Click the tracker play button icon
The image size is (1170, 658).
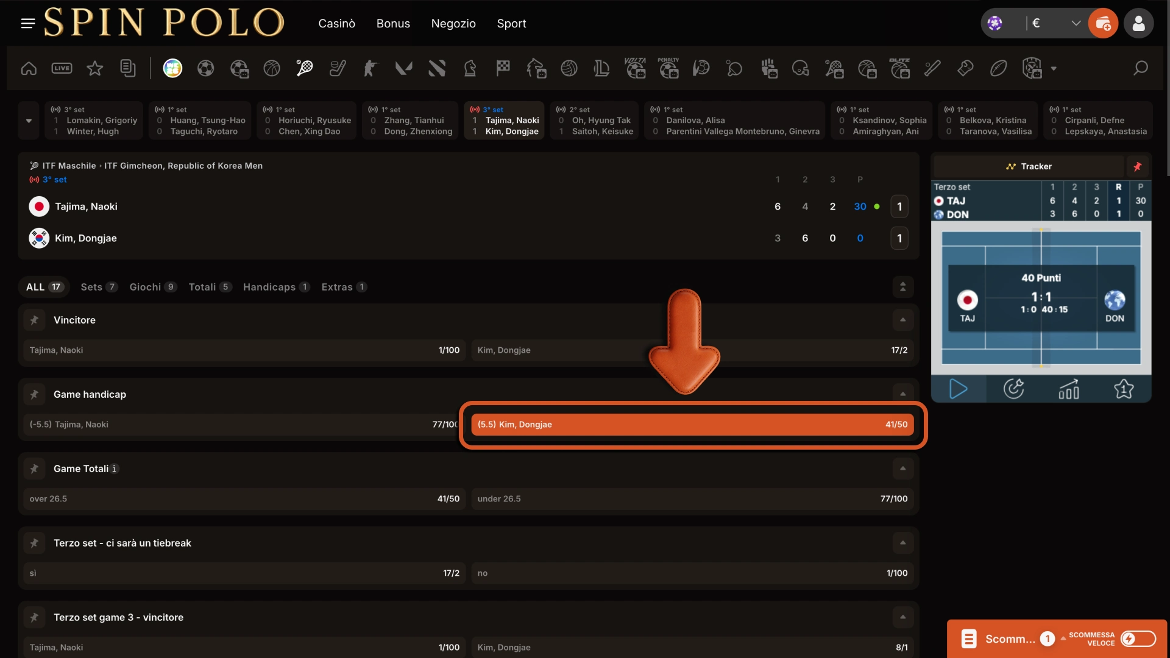click(x=959, y=389)
